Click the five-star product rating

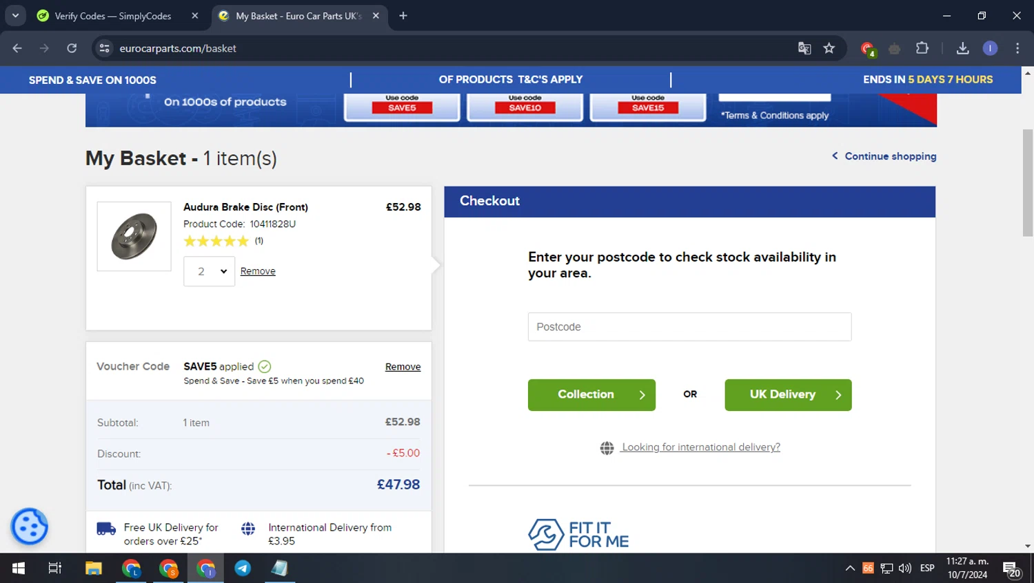click(216, 241)
